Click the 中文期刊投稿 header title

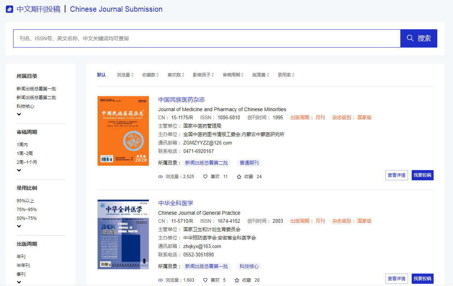[38, 9]
